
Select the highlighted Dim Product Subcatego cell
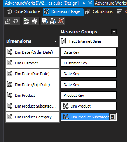(x=89, y=117)
